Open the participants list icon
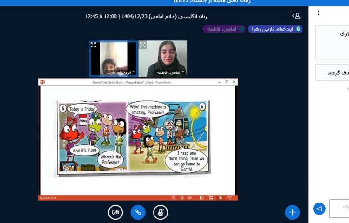Screen dimensions: 349x223 point(296,16)
